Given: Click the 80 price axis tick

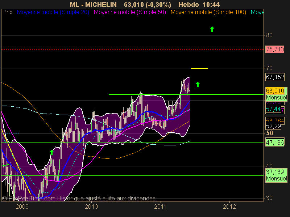Looking at the screenshot, I should pos(269,35).
